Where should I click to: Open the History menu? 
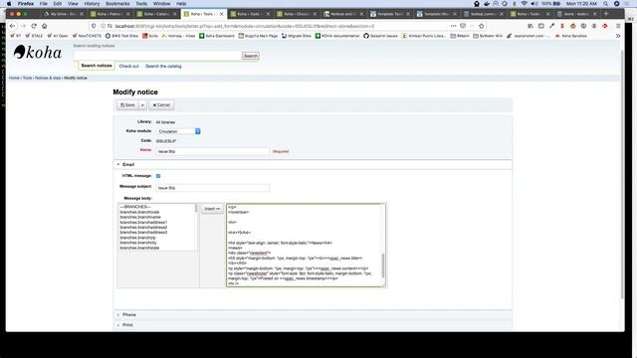point(92,4)
